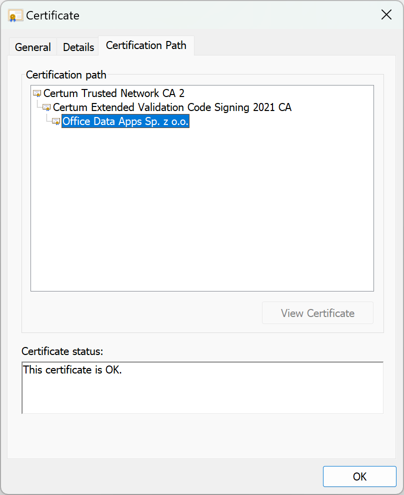Click the certificate icon next to Certum Extended Validation CA
Viewport: 404px width, 495px height.
[x=46, y=107]
